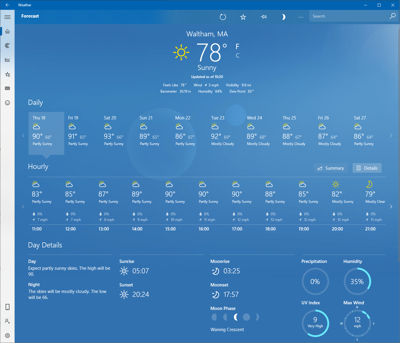Click the Max Wind compass gauge
Screen dimensions: 400x343
[x=357, y=323]
